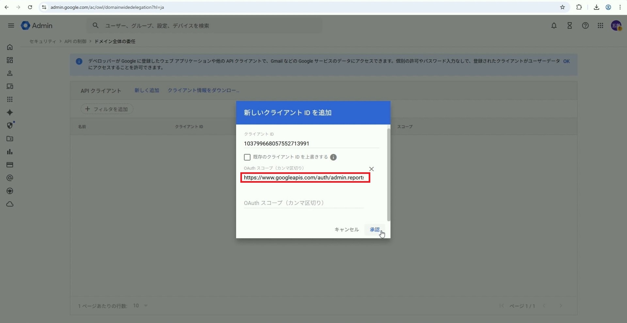Open the Reporting bar chart icon
Screen dimensions: 627x323
10,152
